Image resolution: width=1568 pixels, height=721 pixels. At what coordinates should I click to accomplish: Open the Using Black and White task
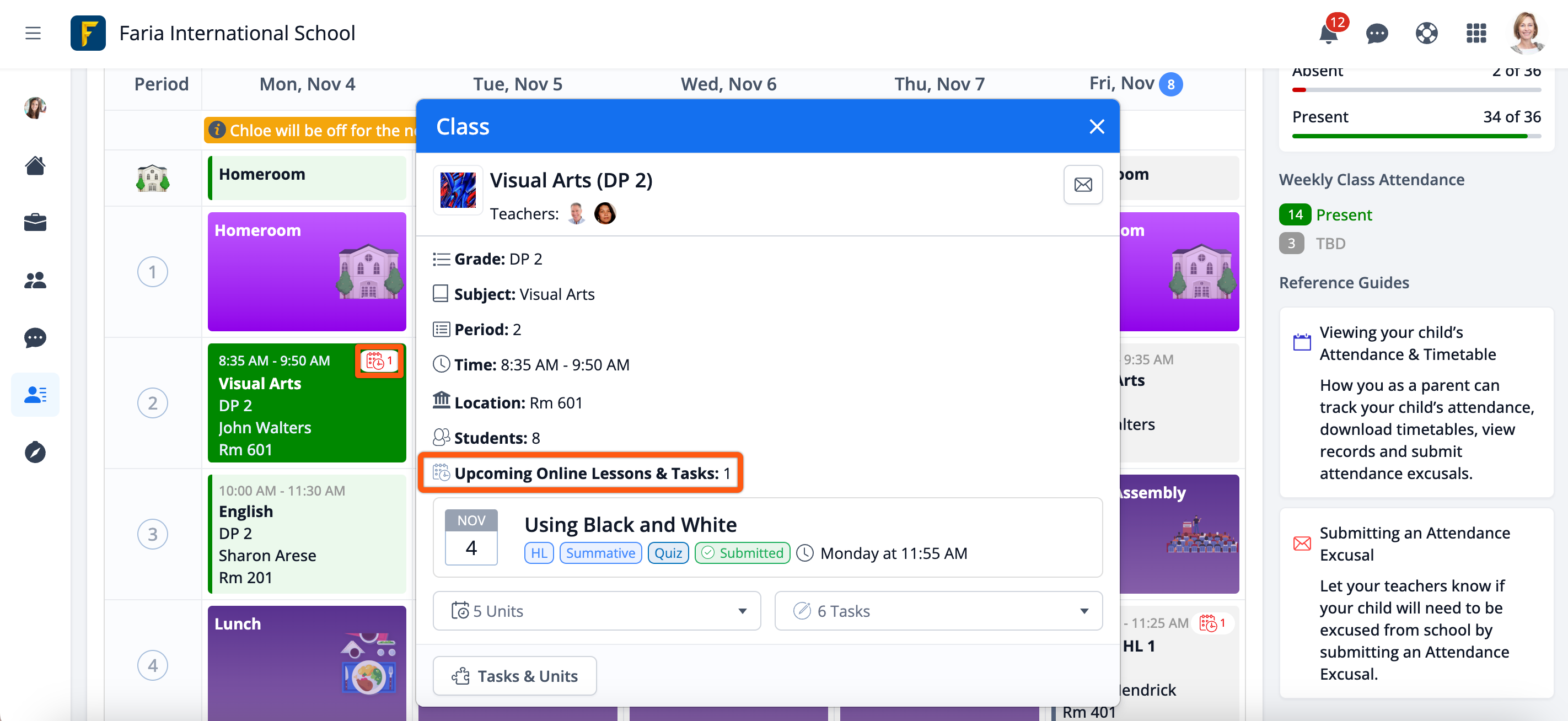(630, 524)
